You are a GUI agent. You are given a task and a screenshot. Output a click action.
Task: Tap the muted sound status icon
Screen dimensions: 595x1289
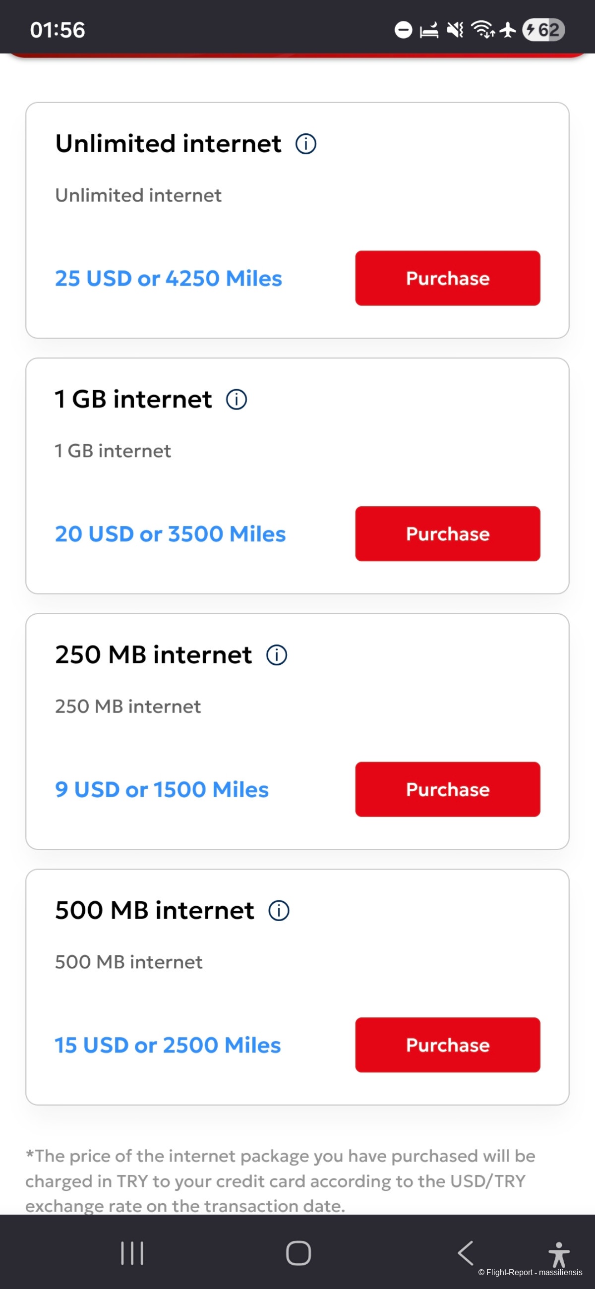[455, 30]
